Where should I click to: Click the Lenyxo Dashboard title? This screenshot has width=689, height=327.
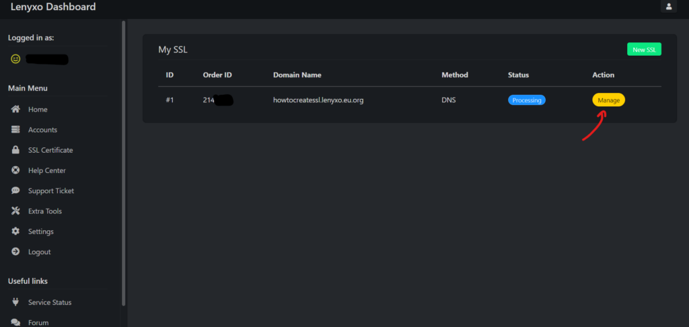click(x=53, y=7)
